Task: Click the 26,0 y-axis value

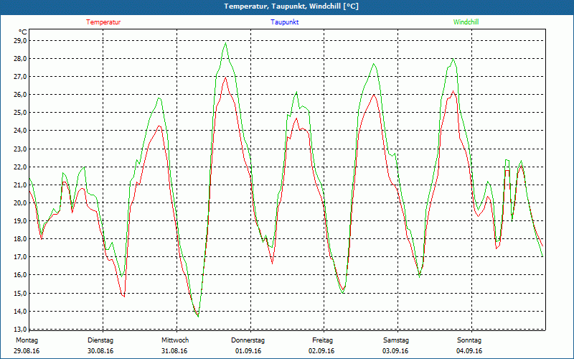Action: 20,95
